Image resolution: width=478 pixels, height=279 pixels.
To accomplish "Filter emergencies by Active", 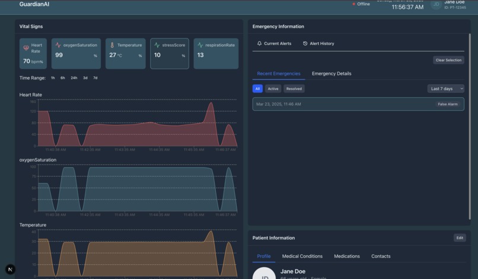I will click(273, 89).
